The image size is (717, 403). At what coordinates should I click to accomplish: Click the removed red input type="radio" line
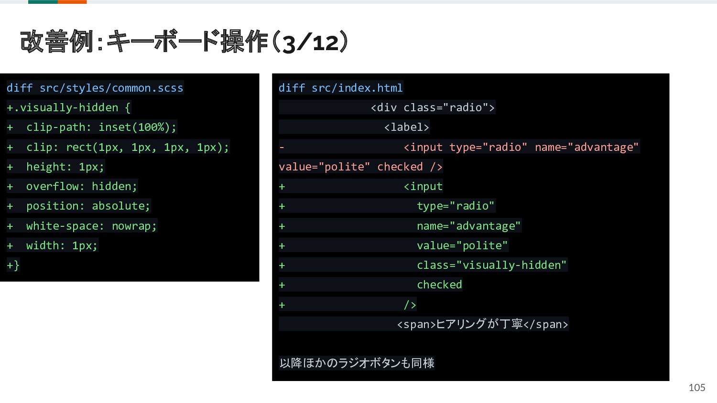[521, 147]
